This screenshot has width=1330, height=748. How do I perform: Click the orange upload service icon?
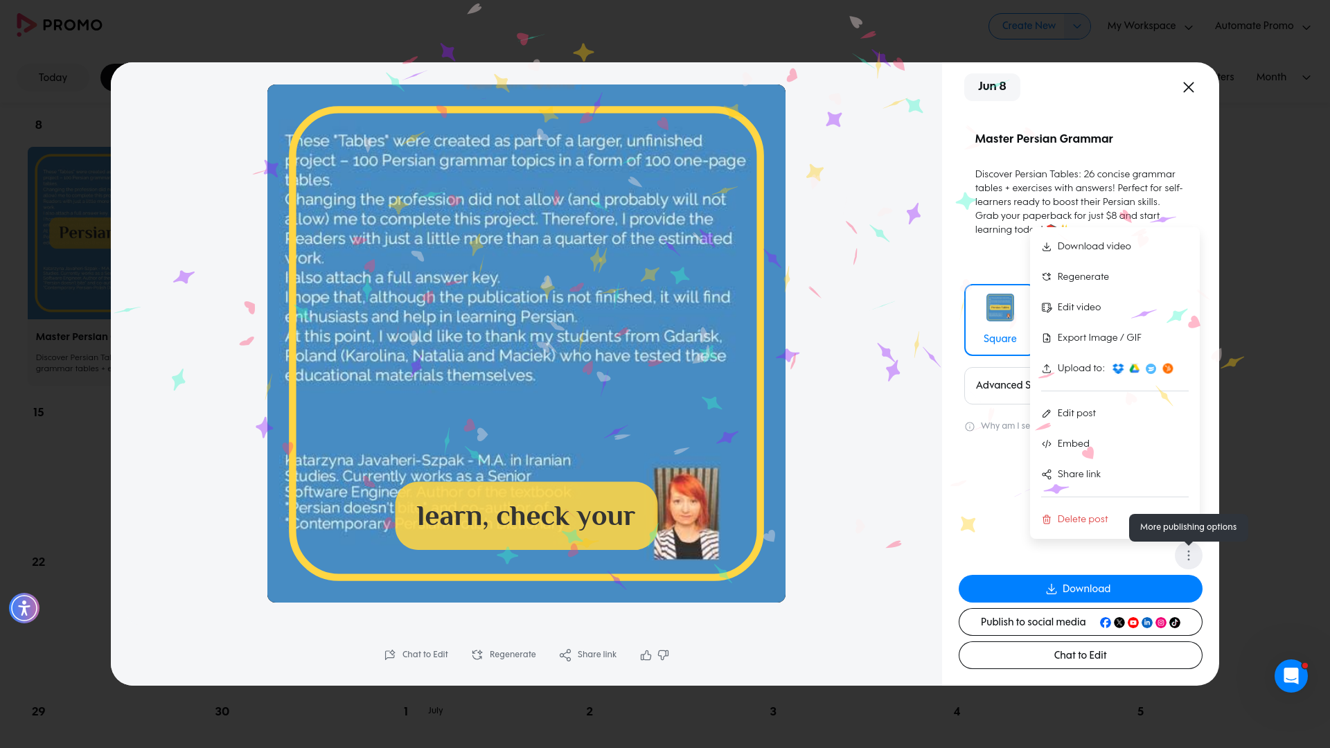point(1168,368)
